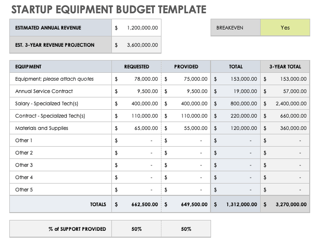Select the Other 5 row label
Viewport: 320px width, 249px height.
[25, 189]
